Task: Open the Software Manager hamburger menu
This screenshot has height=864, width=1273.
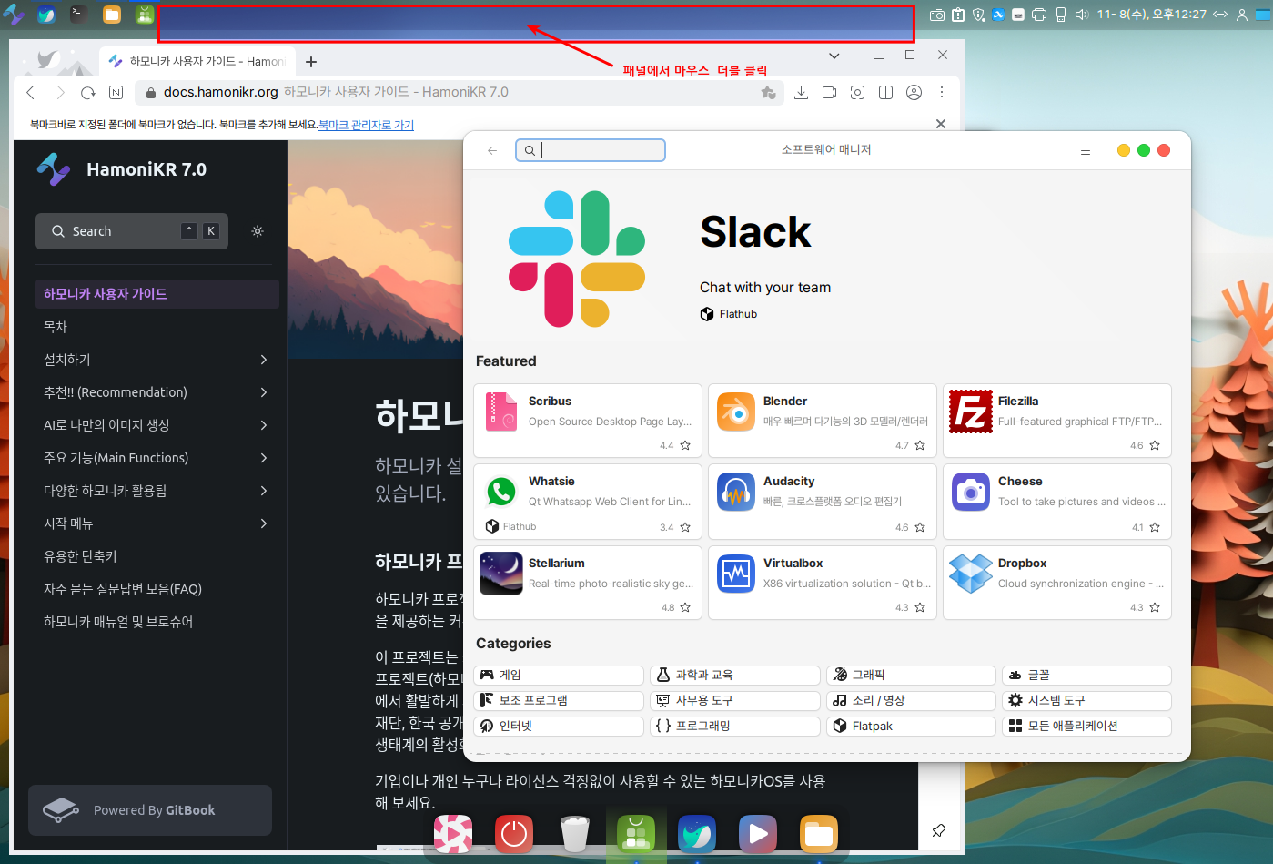Action: (1086, 150)
